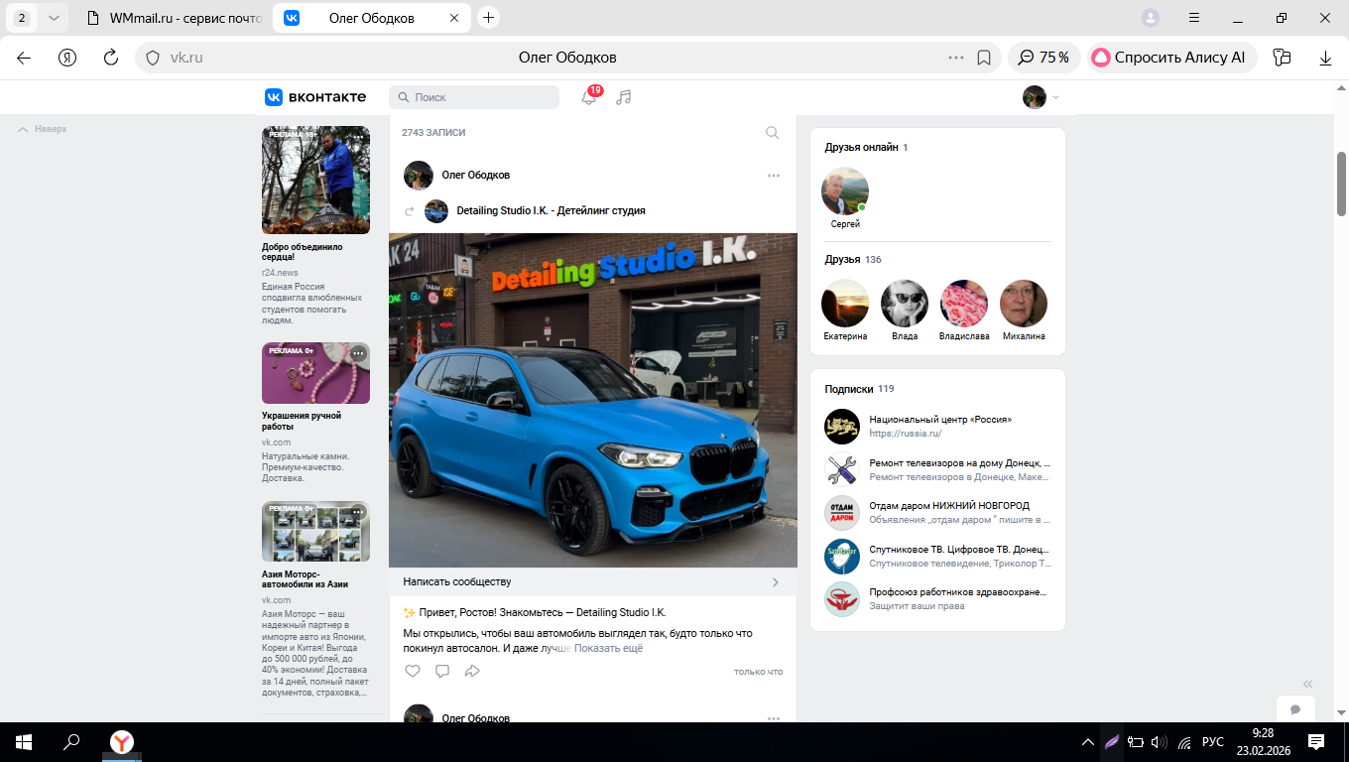This screenshot has height=762, width=1349.
Task: Share the Detailing Studio post
Action: 472,672
